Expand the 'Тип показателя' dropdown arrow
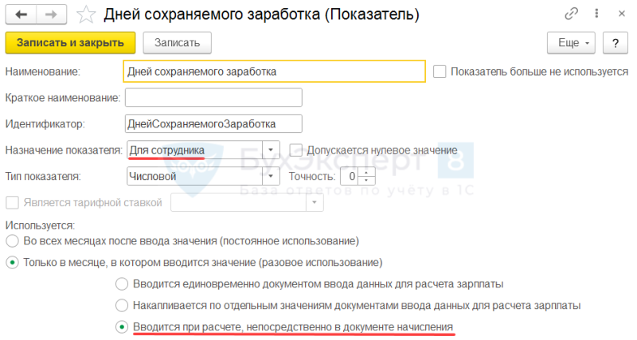Screen dimensions: 637x340 tap(271, 176)
